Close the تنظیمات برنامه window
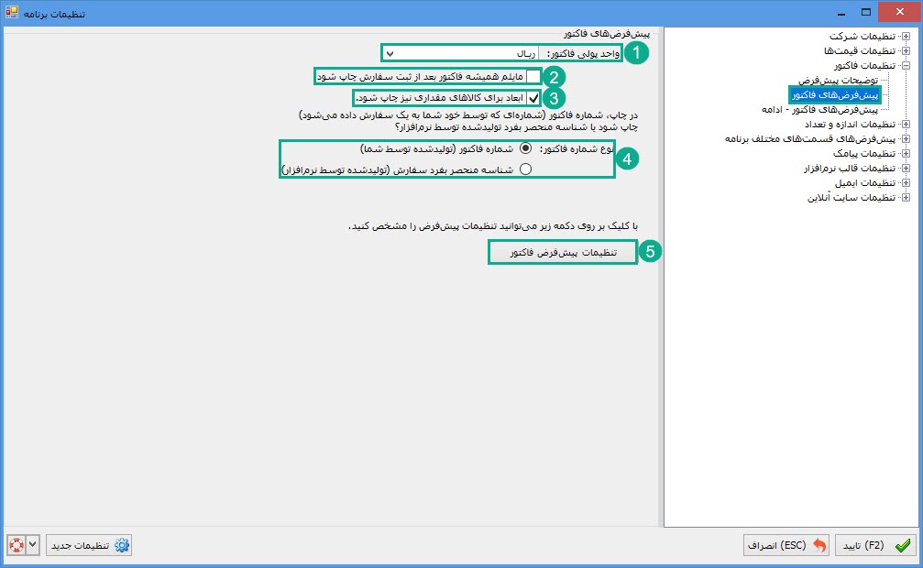The image size is (923, 568). click(x=899, y=12)
